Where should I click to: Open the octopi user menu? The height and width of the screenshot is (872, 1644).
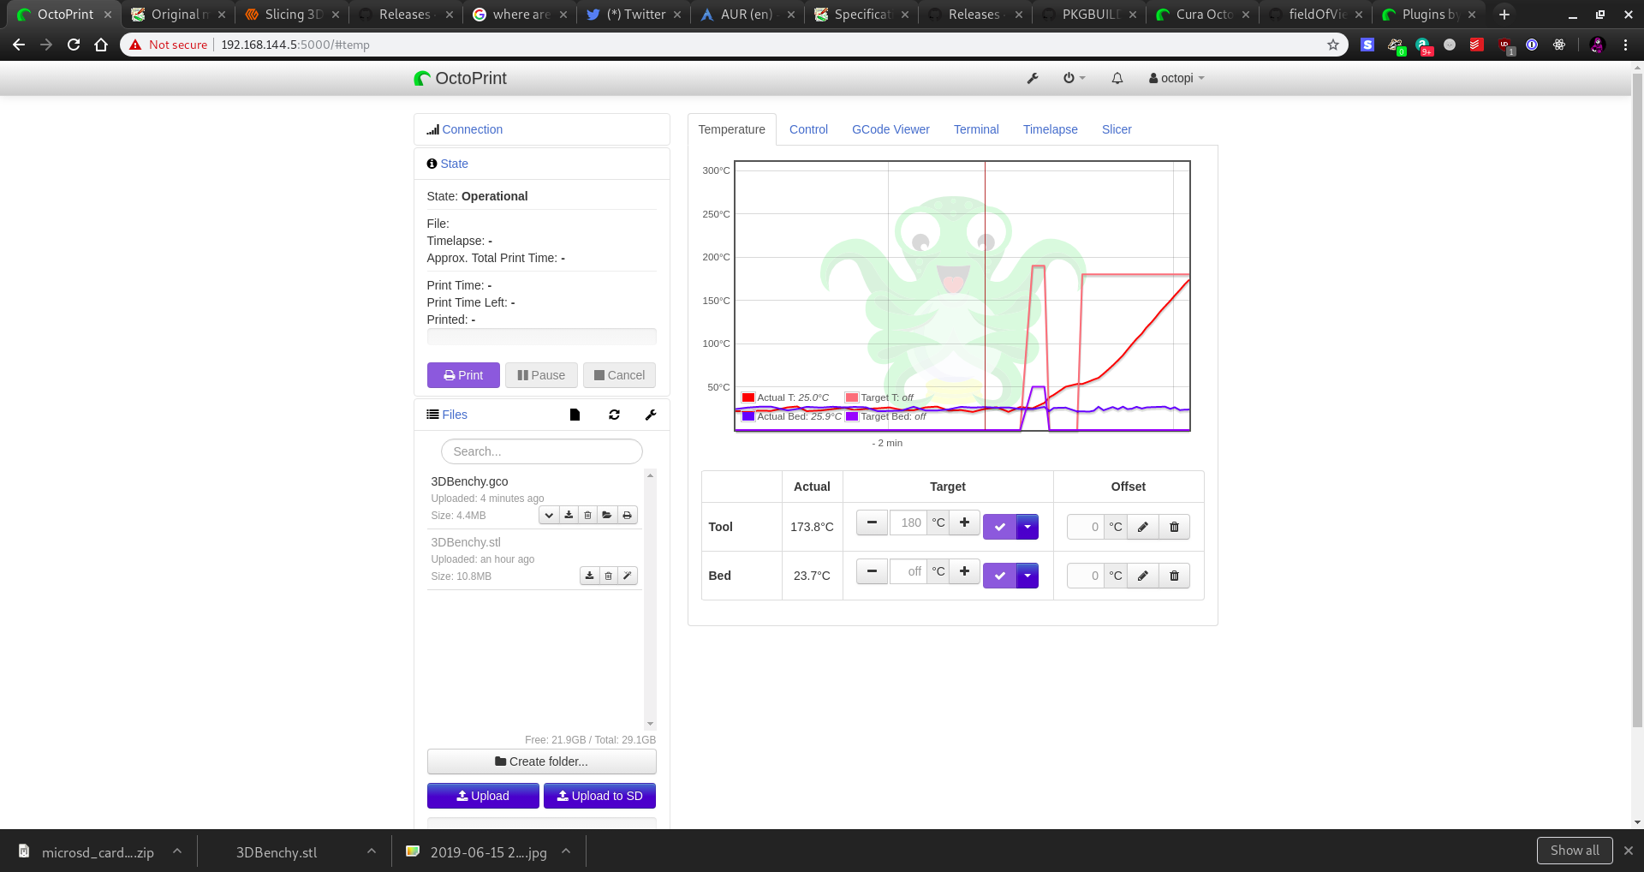[x=1176, y=78]
